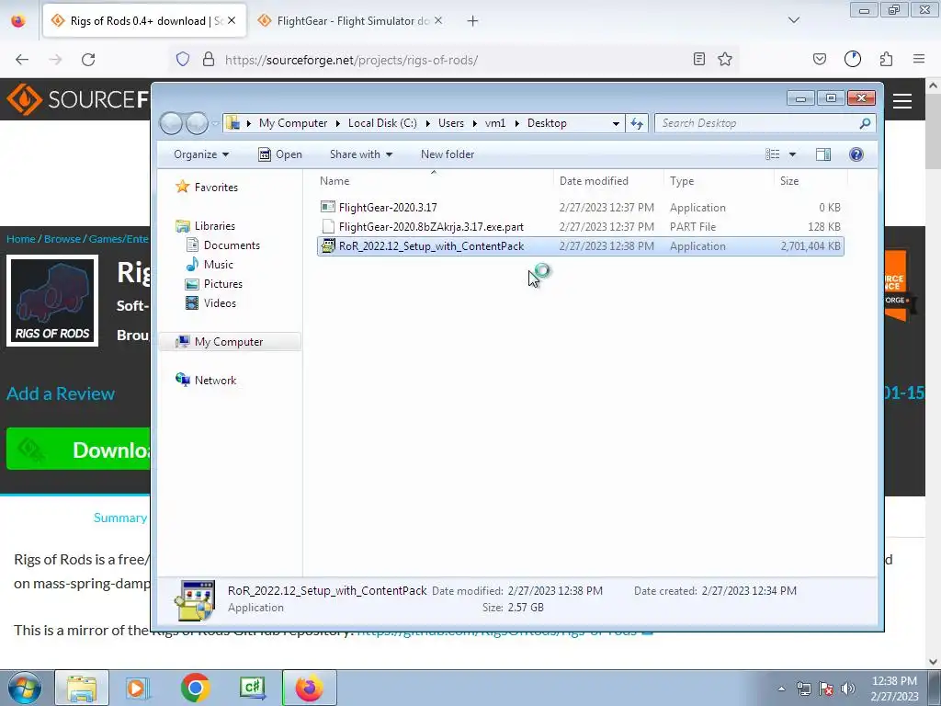Viewport: 941px width, 706px height.
Task: Select the FlightGear .exe.part file
Action: tap(581, 227)
